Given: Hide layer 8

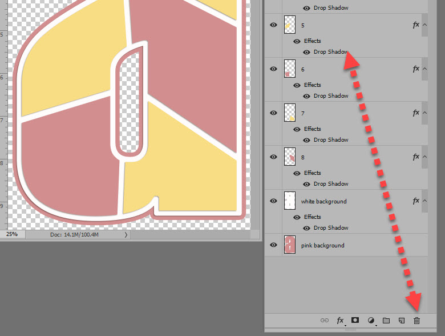Looking at the screenshot, I should coord(273,157).
